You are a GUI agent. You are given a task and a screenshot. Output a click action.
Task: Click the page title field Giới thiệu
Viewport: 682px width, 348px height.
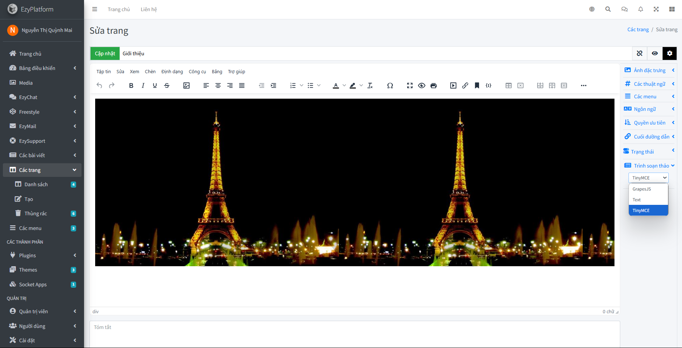click(376, 53)
